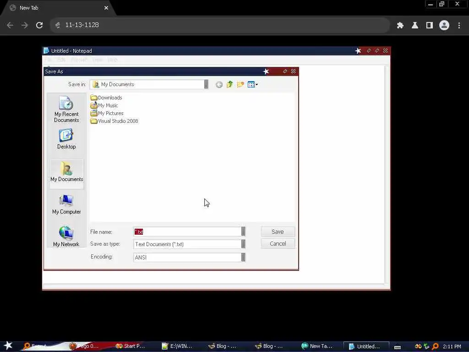Close the New Tab browser tab

click(x=106, y=8)
